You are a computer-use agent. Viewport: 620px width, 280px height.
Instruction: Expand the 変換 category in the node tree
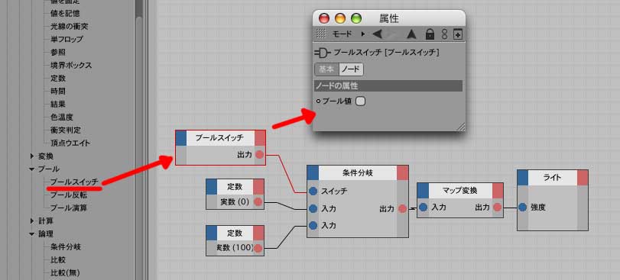[32, 156]
